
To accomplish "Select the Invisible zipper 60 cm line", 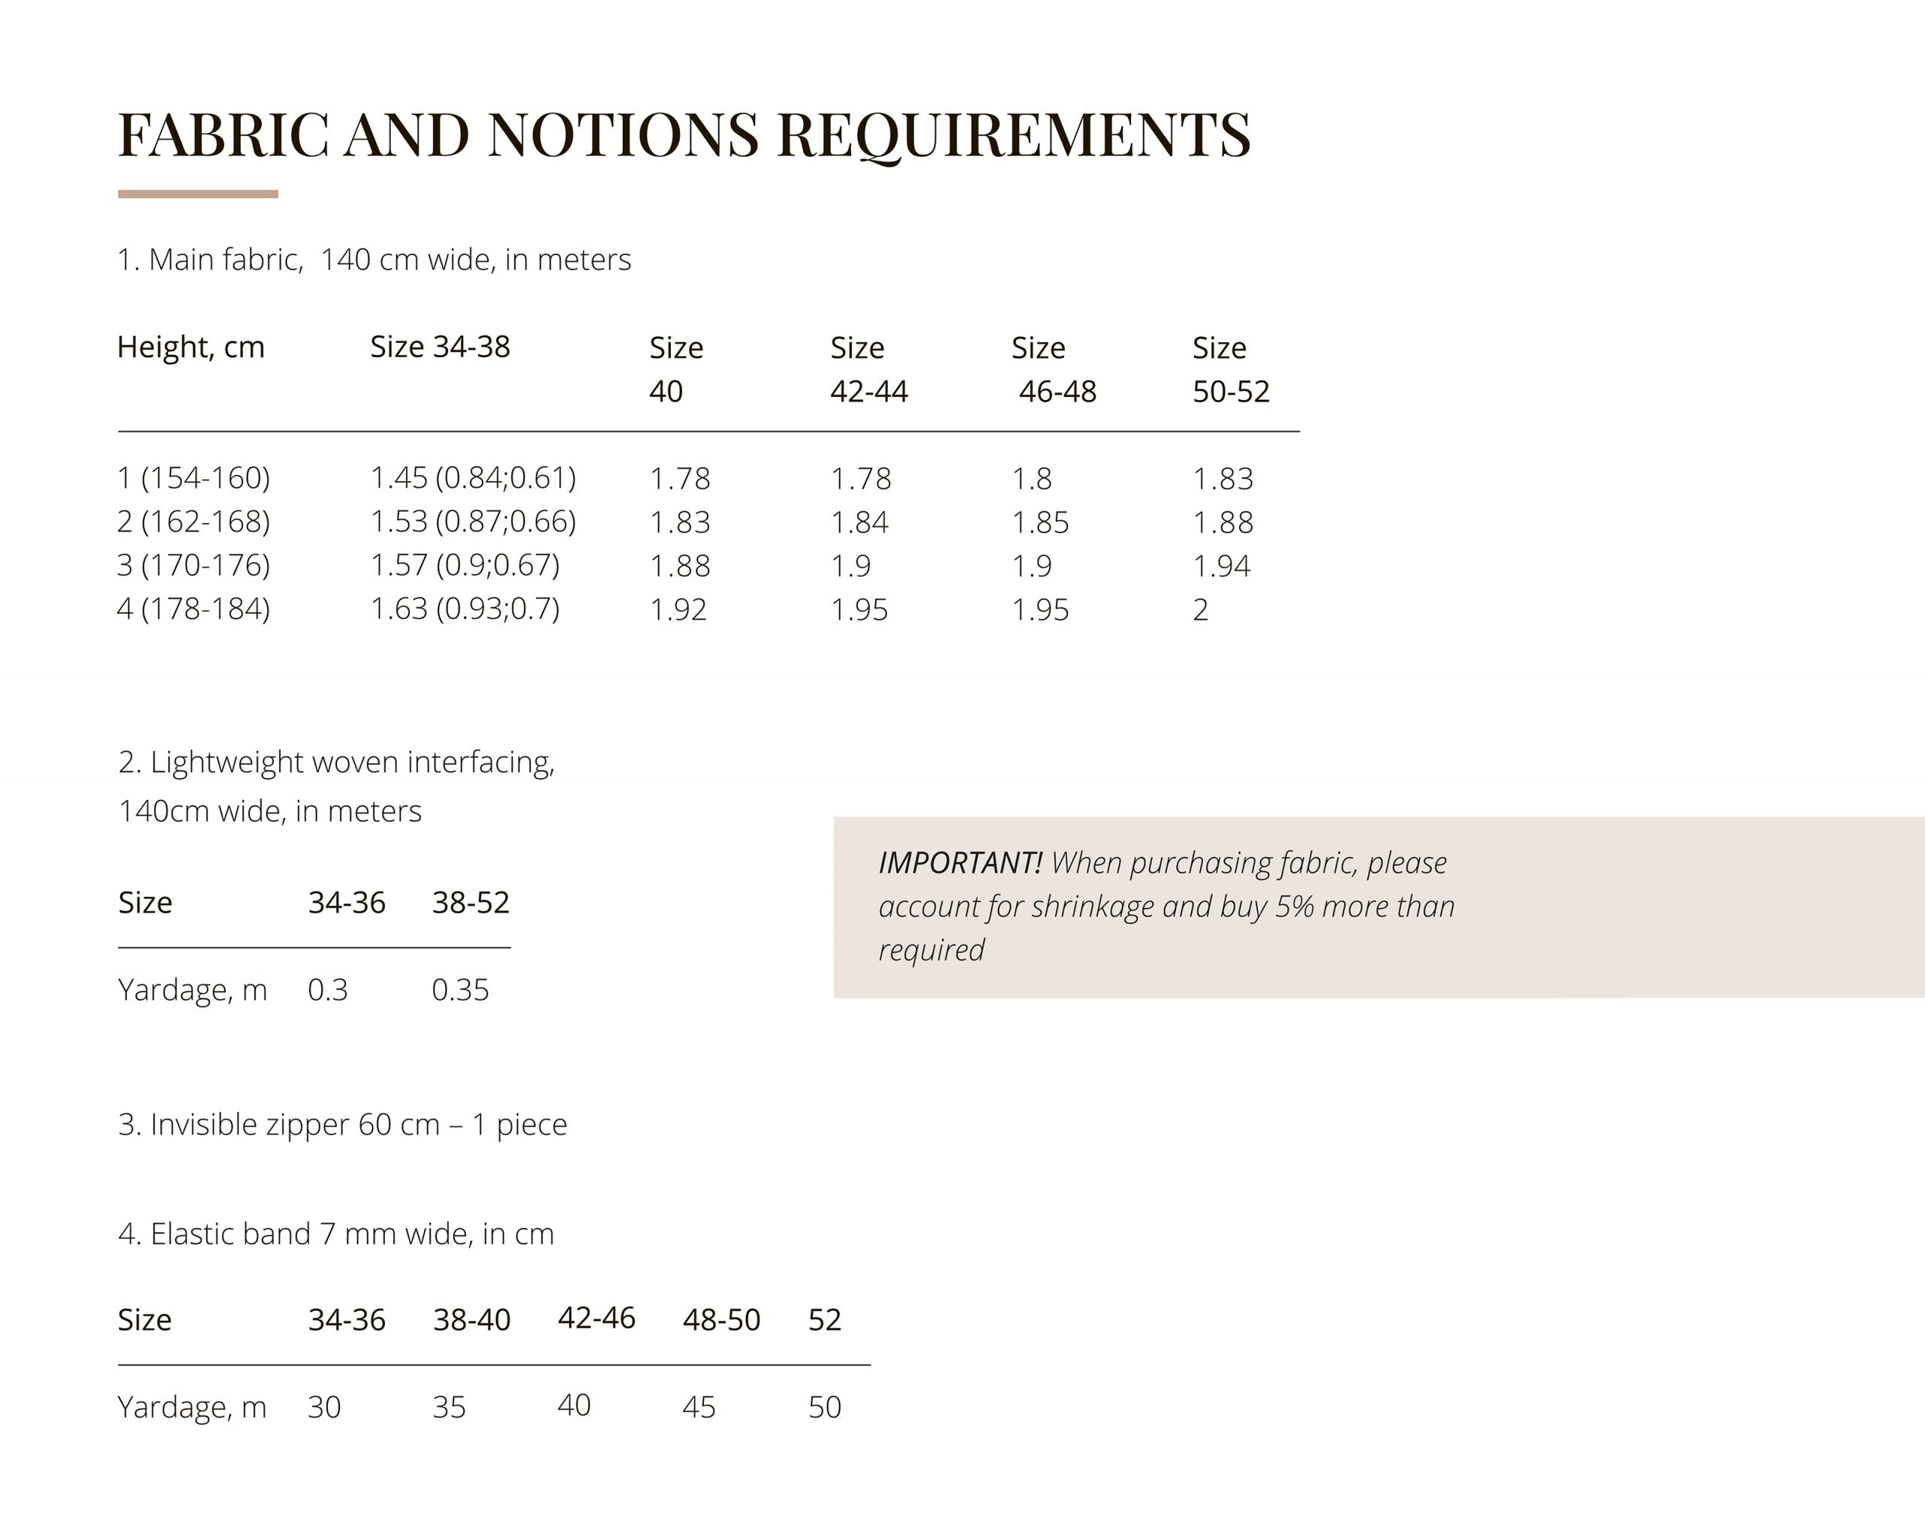I will point(343,1124).
